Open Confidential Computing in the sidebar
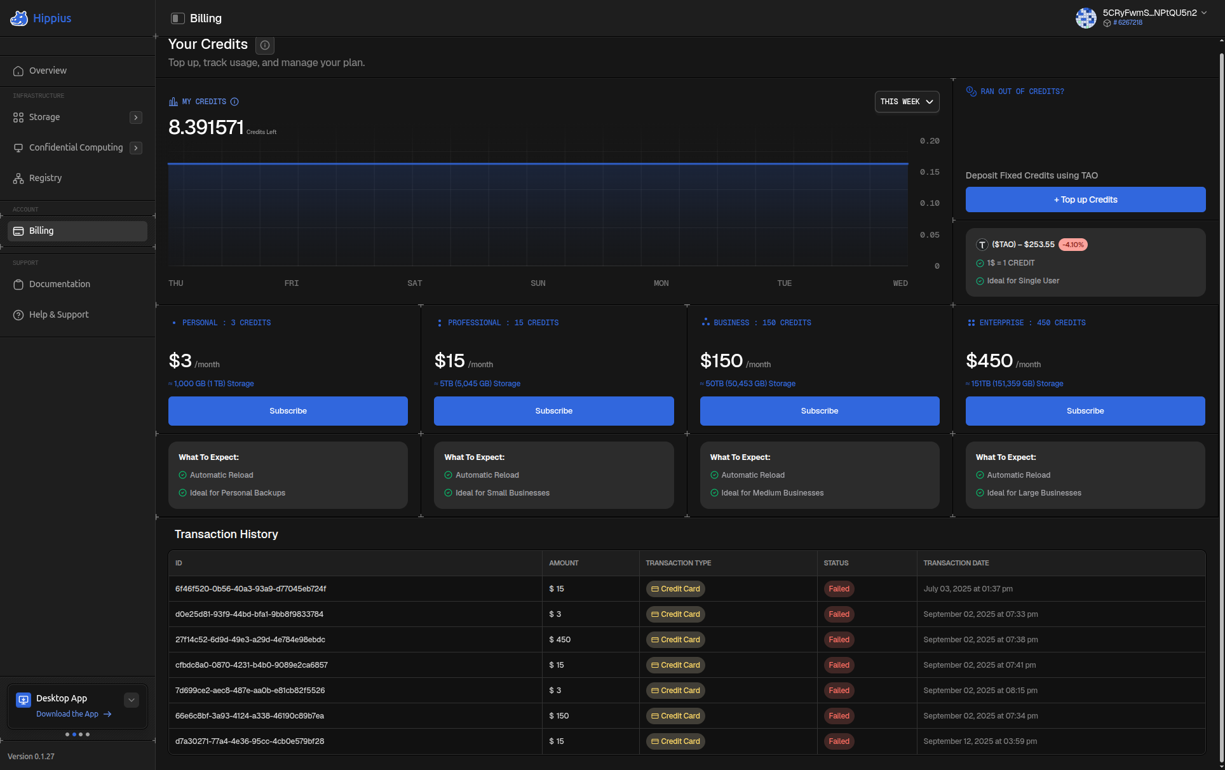 (78, 147)
